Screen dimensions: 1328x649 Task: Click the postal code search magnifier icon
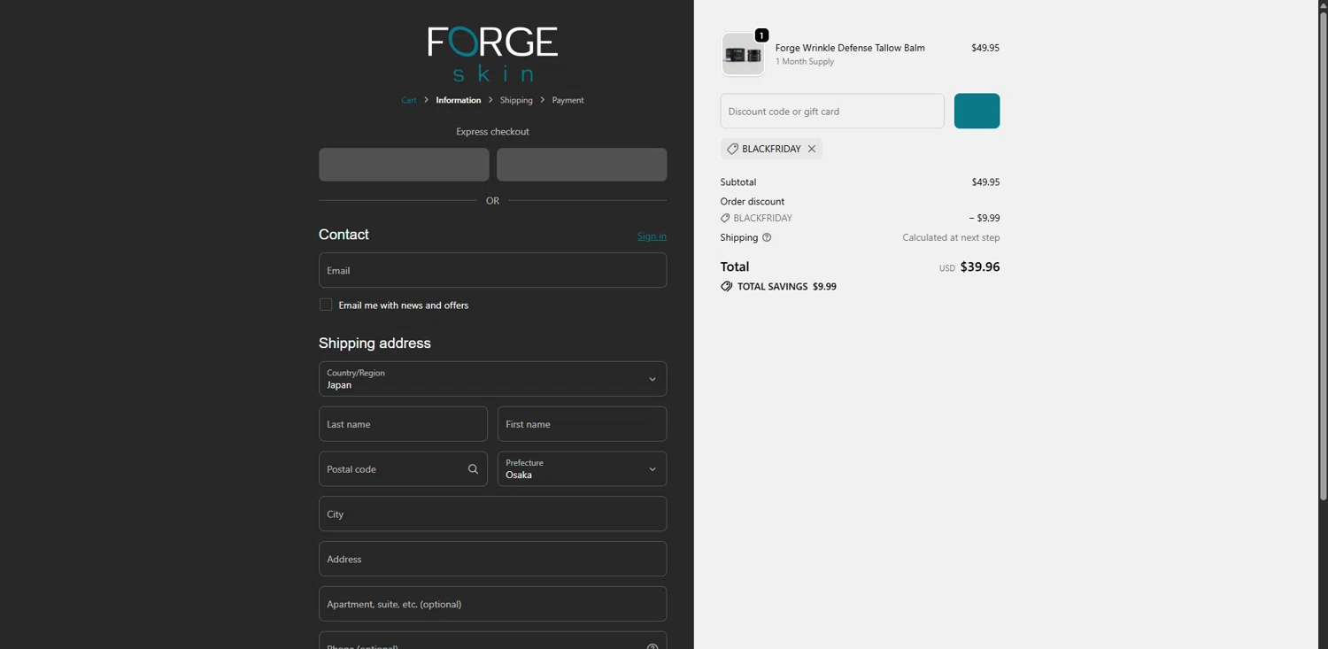pos(473,469)
